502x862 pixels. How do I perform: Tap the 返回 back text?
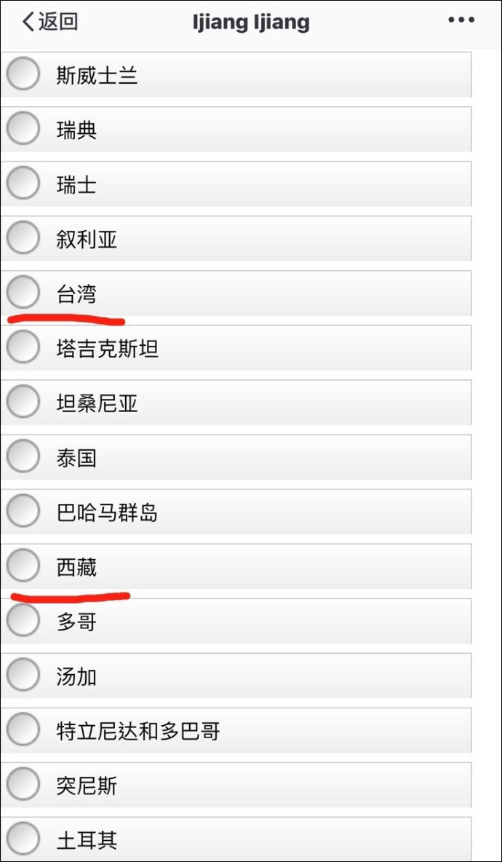point(58,22)
